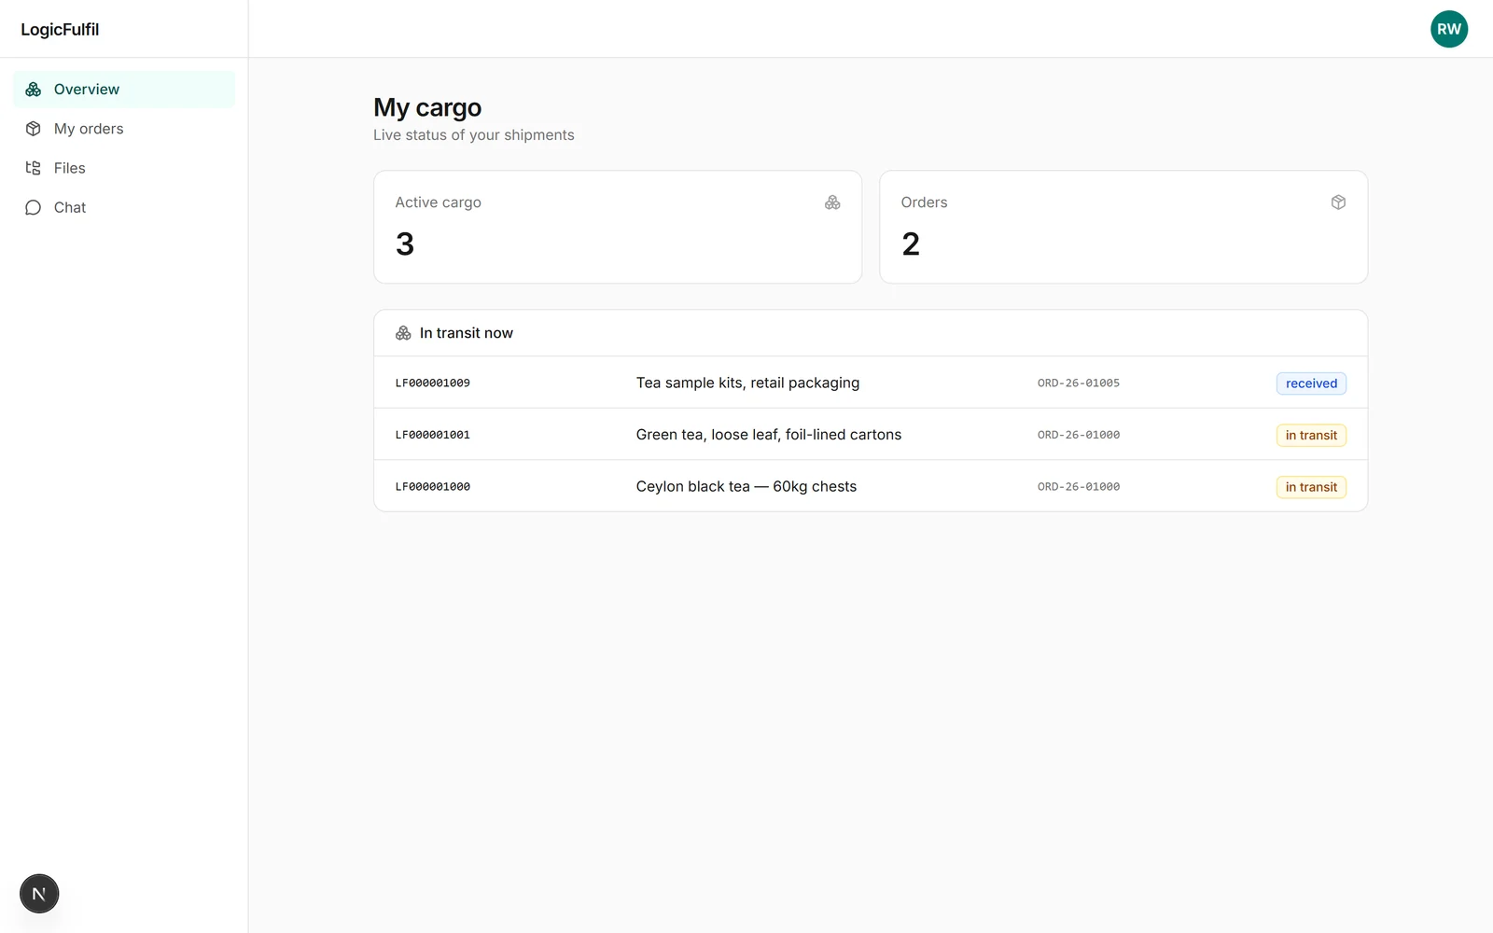Open My orders in sidebar
The height and width of the screenshot is (933, 1493).
point(124,129)
